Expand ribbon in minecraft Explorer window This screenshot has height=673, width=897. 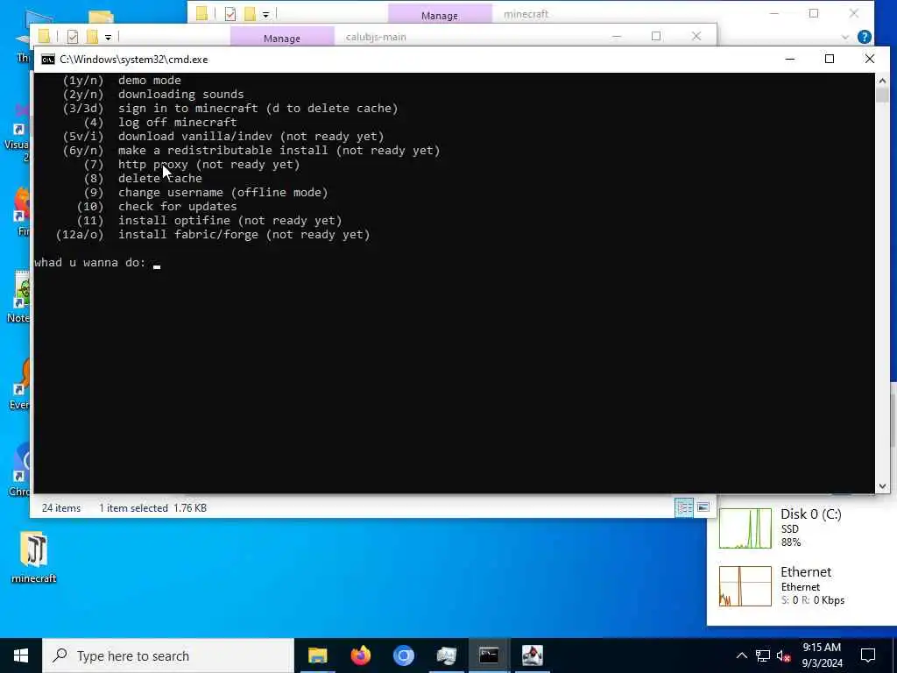[x=845, y=37]
